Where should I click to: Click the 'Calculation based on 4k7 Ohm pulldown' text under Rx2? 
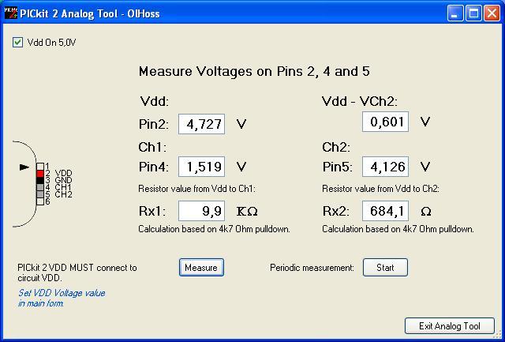(398, 229)
